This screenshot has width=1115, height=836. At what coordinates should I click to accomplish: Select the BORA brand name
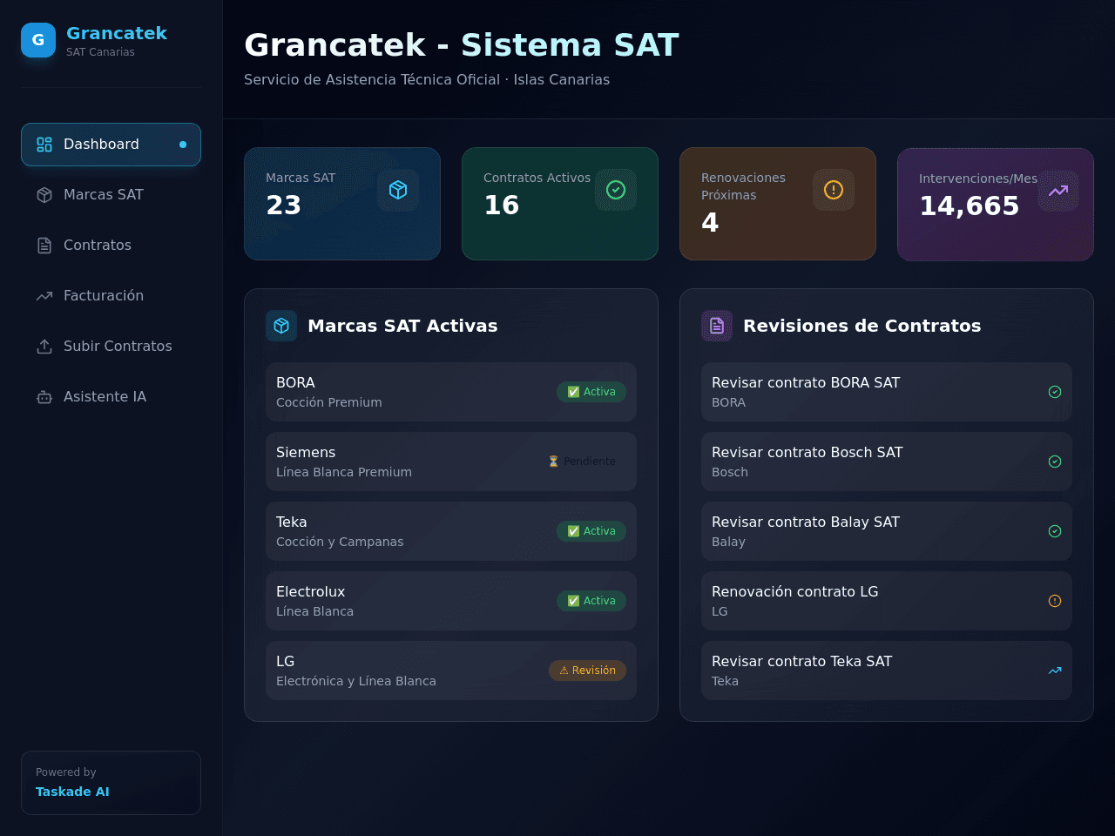tap(295, 383)
